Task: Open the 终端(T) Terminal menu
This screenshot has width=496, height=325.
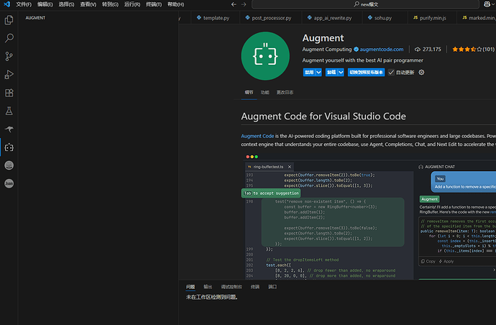Action: [x=154, y=4]
